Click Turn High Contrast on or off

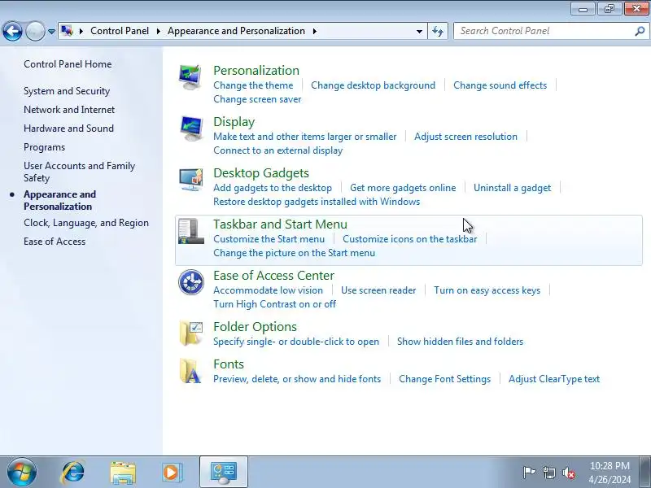(274, 304)
